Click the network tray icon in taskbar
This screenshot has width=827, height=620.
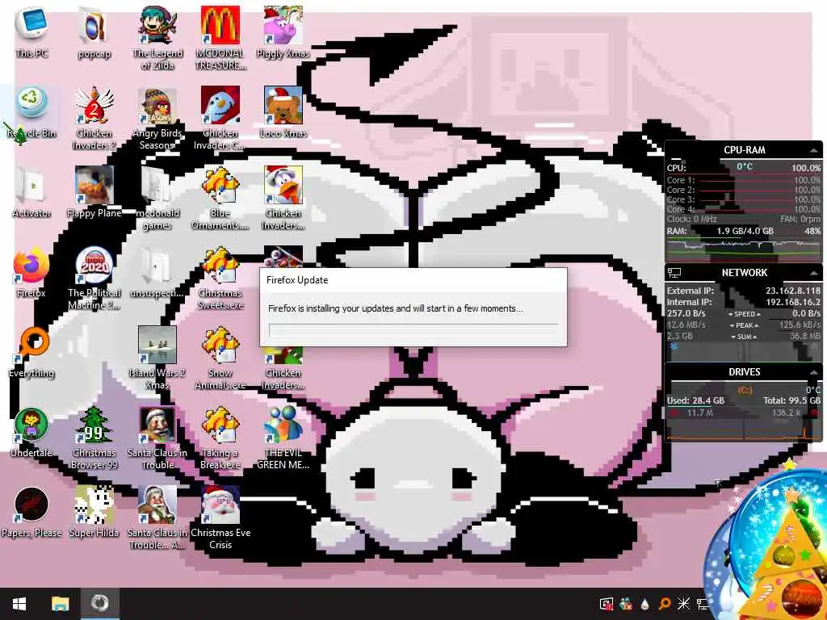click(x=703, y=604)
